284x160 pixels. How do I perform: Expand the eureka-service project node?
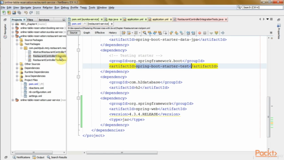13,32
